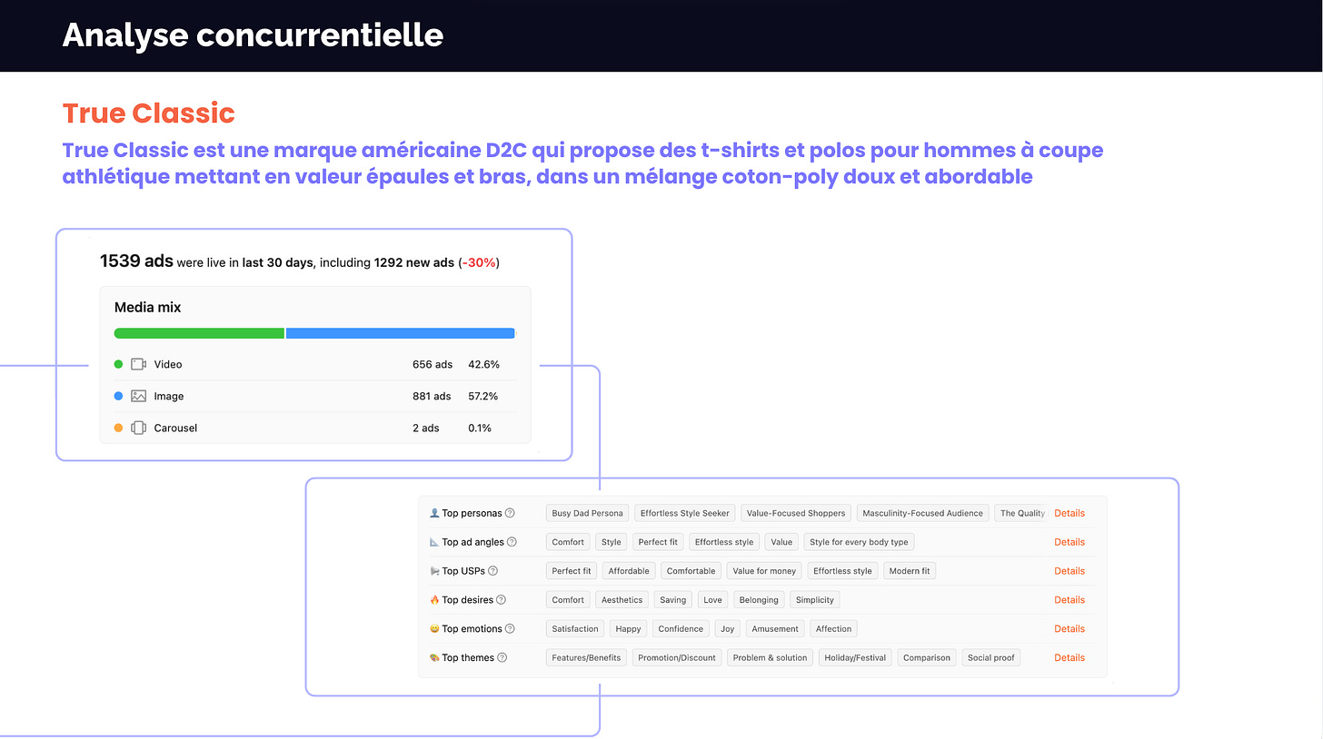Click the palette icon before Top themes
This screenshot has height=739, width=1323.
(x=434, y=658)
